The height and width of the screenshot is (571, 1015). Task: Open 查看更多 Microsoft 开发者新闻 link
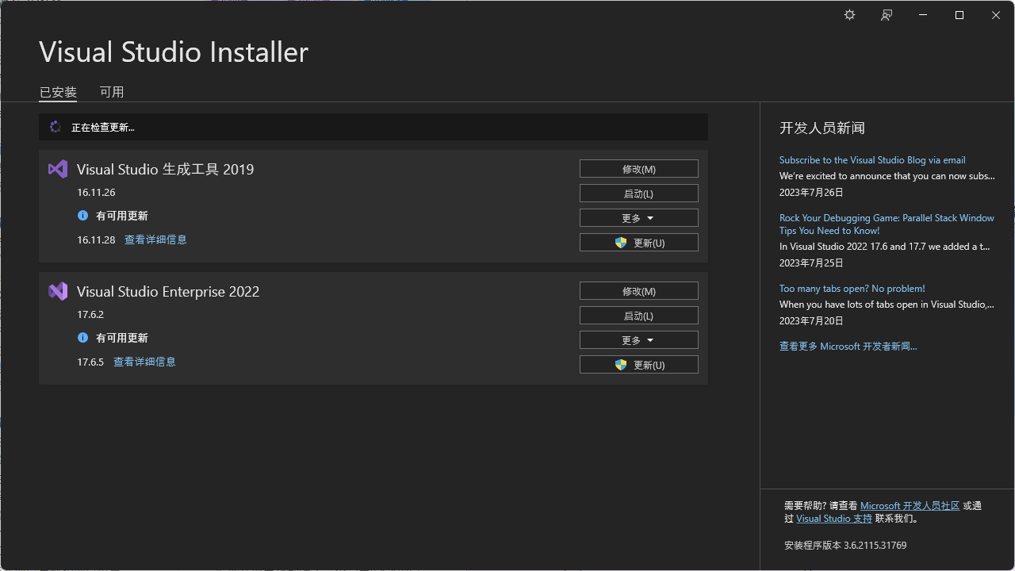click(848, 347)
